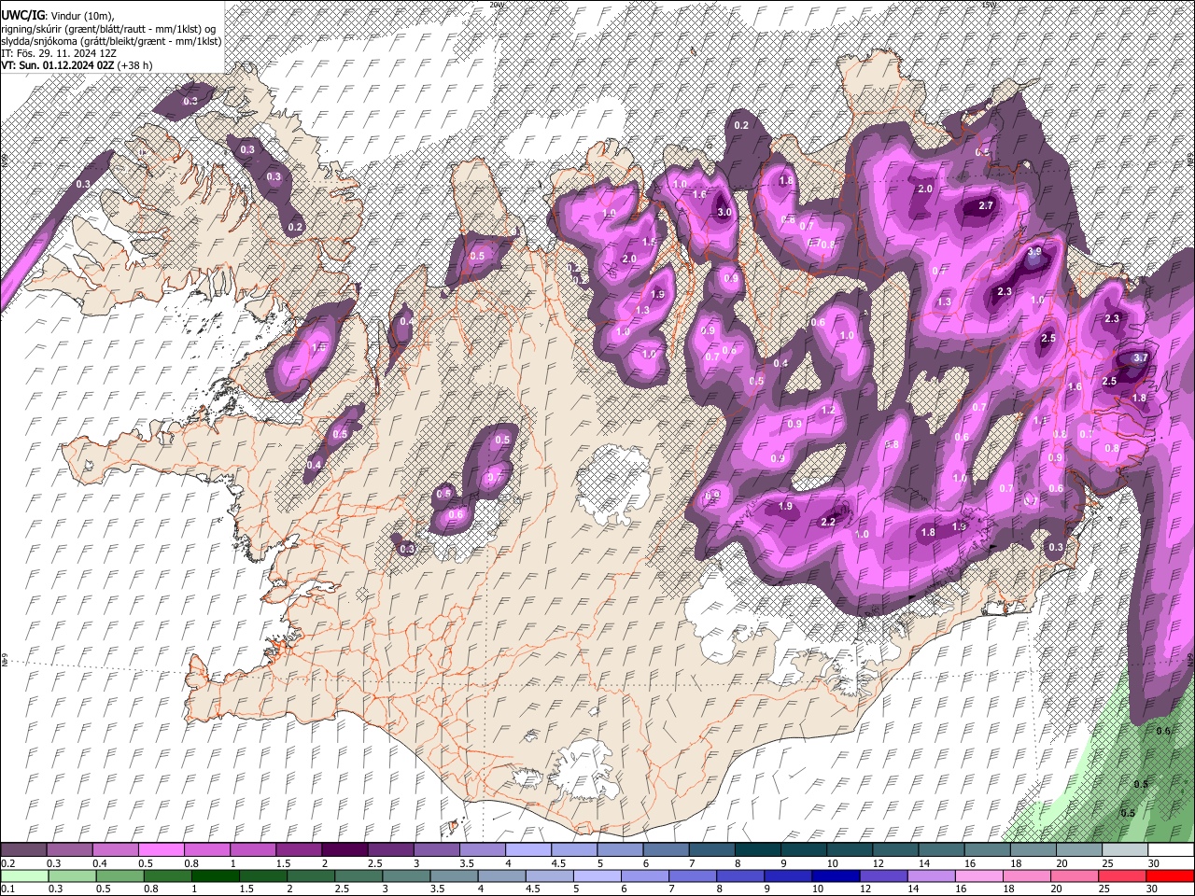Select upper scale slate-blue swatch labeled 6
Image resolution: width=1195 pixels, height=896 pixels.
point(666,850)
